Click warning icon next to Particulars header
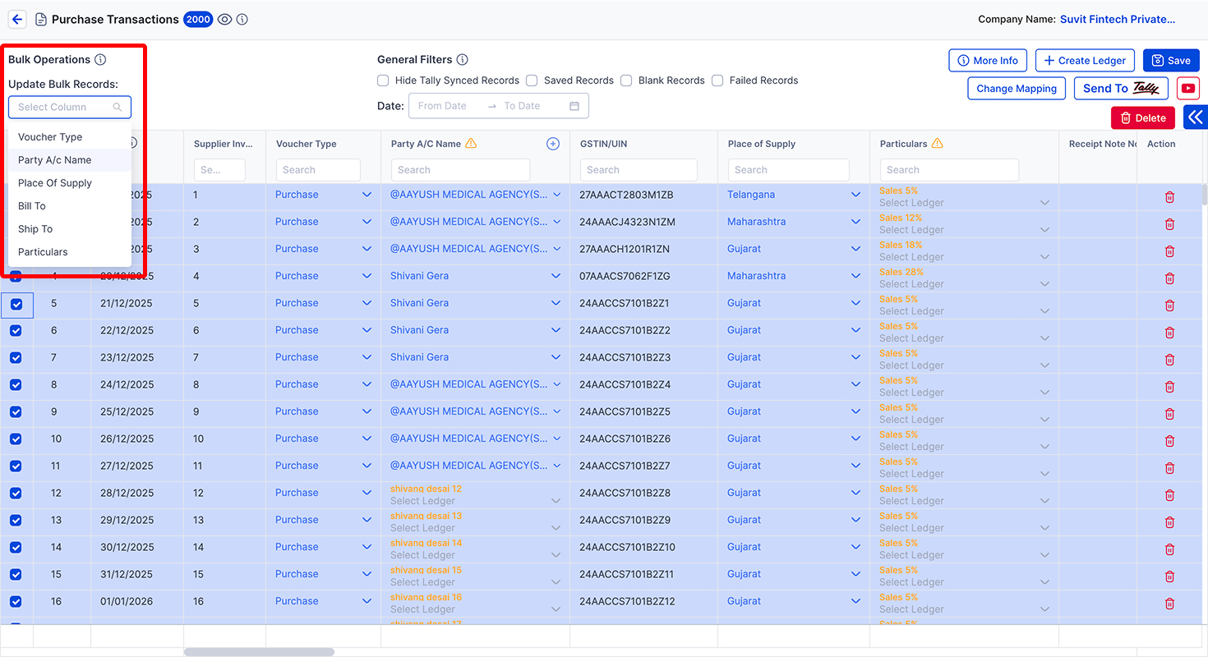 tap(937, 143)
